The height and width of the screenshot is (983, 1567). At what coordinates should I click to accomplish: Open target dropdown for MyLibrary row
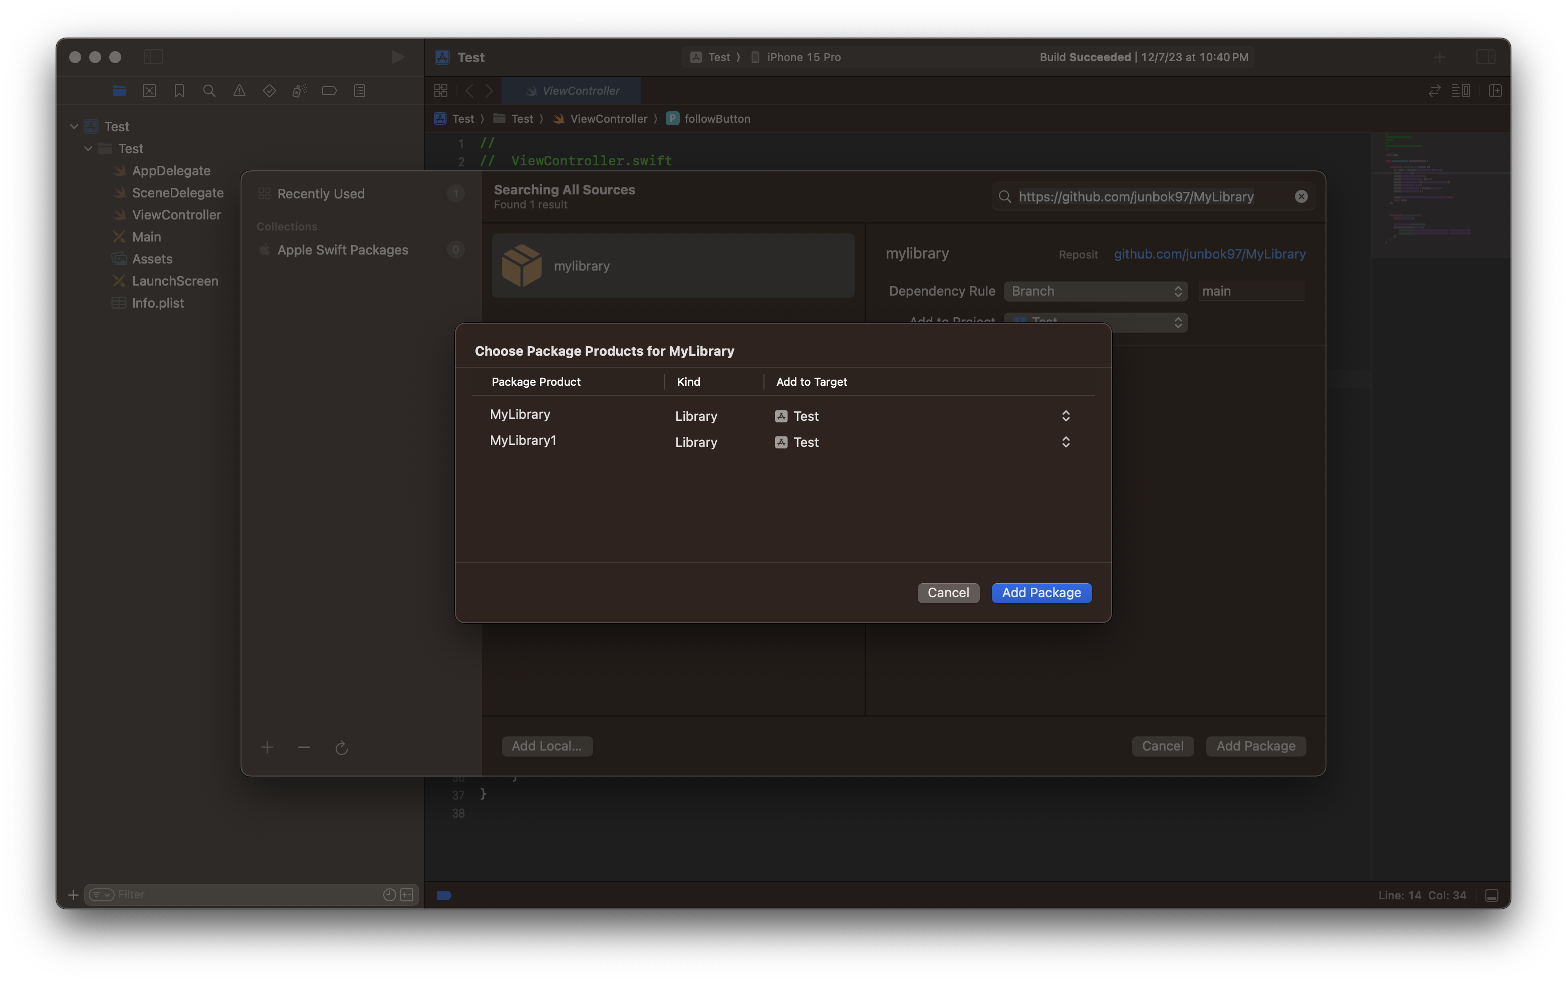click(1065, 416)
